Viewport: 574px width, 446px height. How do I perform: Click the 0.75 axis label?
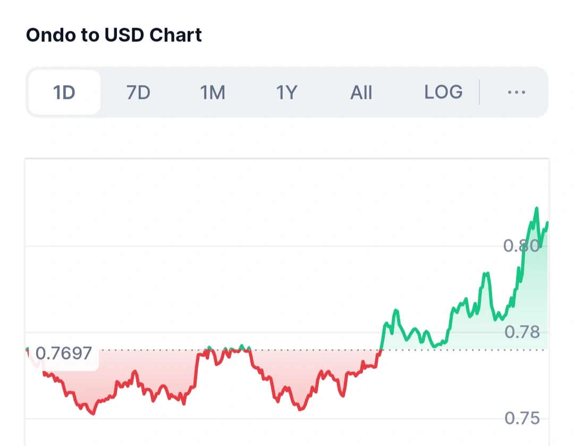click(x=521, y=418)
